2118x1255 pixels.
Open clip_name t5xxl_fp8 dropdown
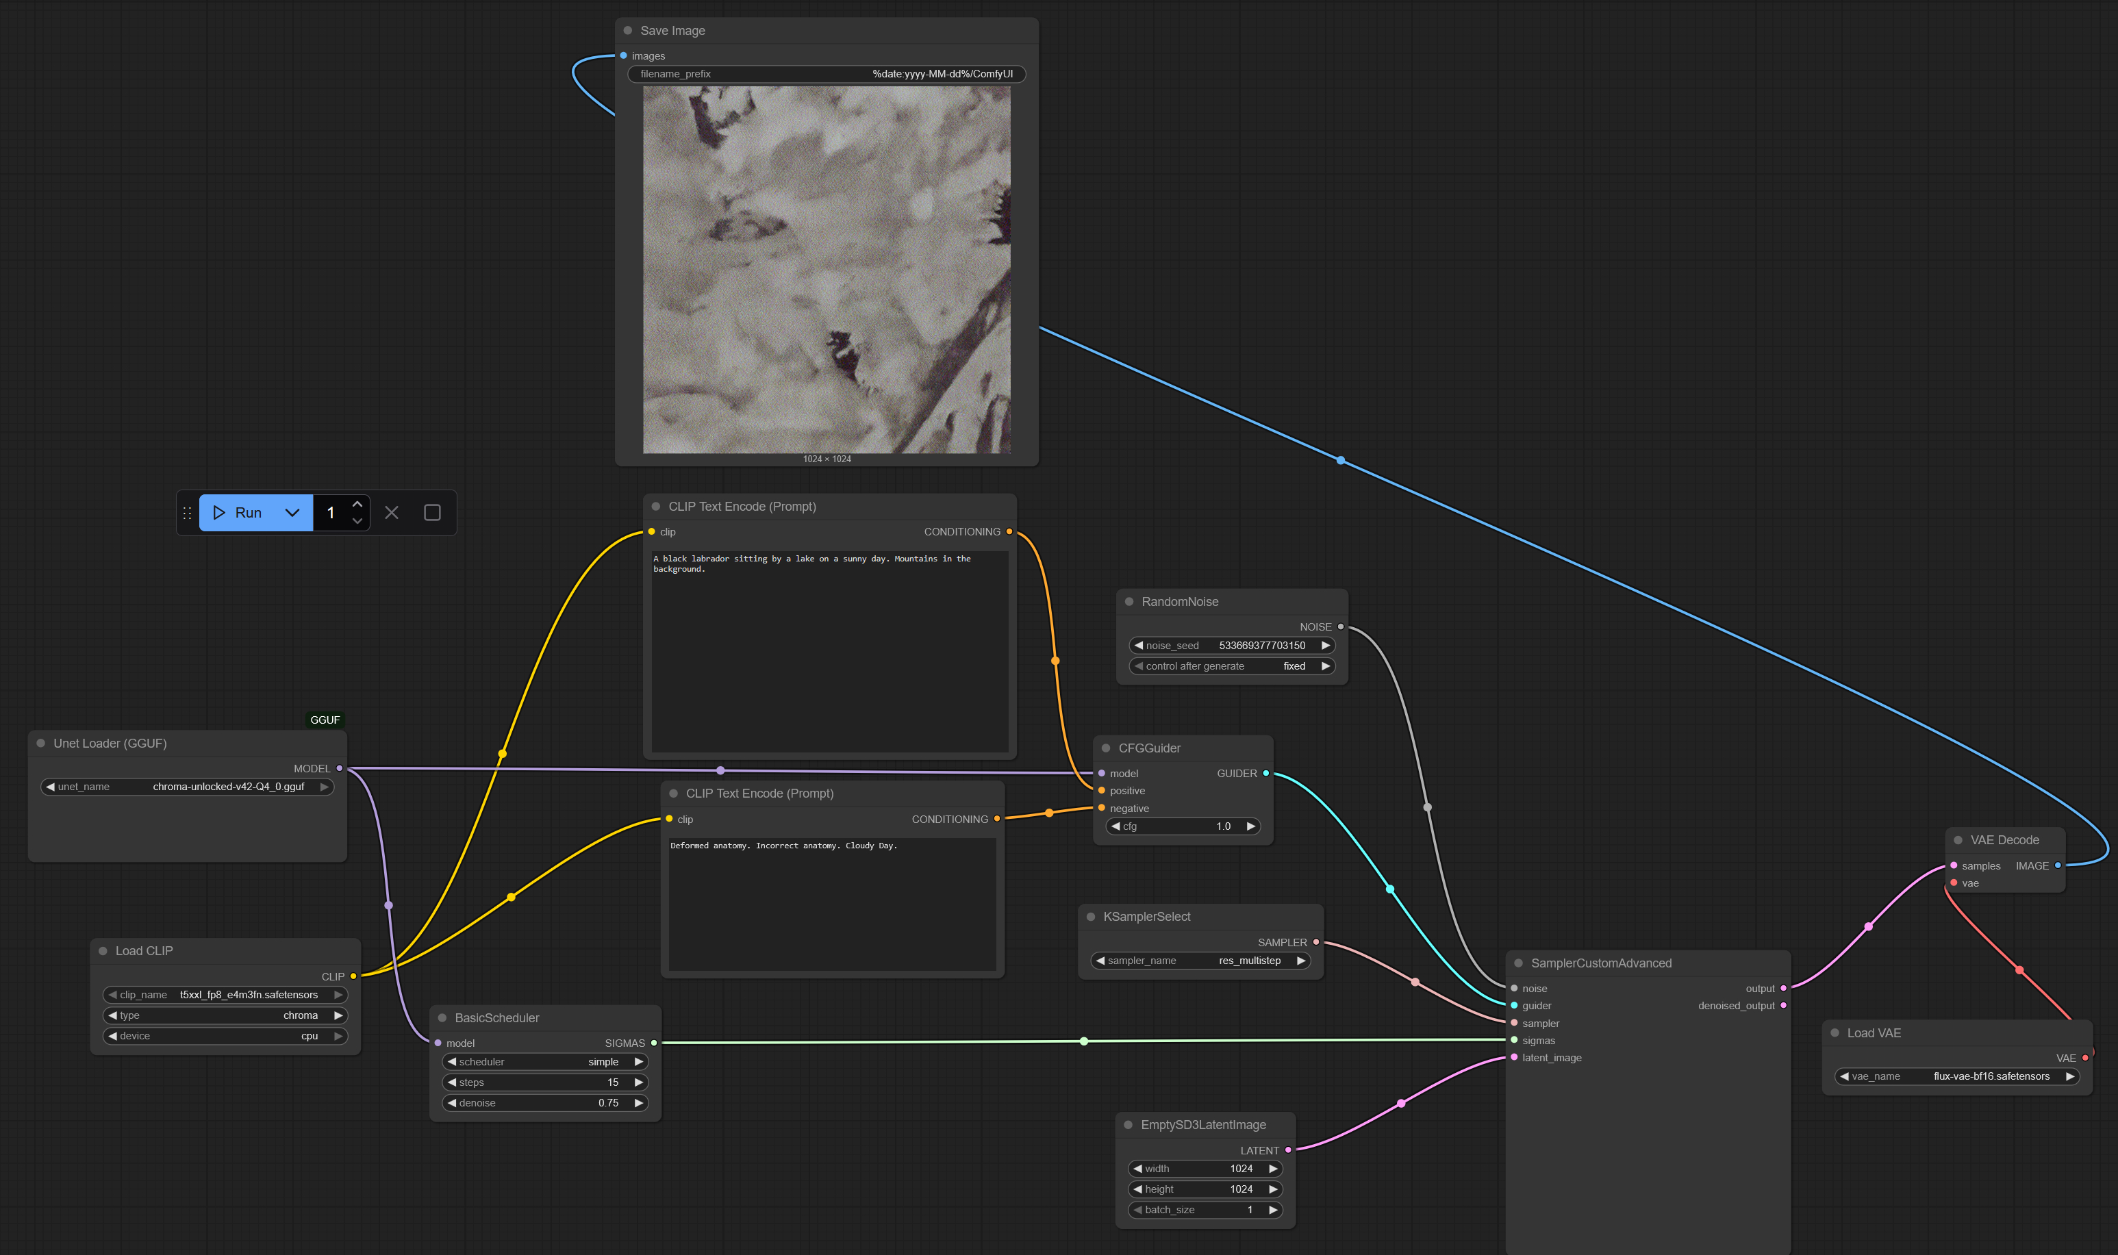click(x=225, y=995)
